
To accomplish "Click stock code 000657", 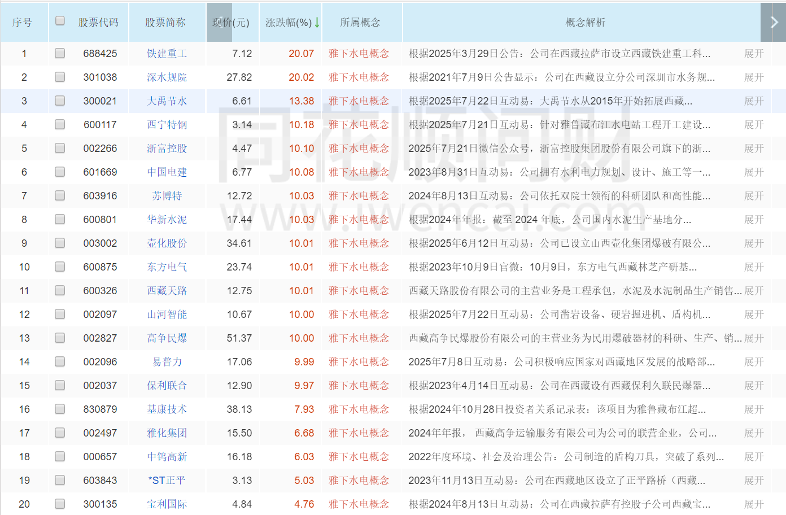I will pos(100,457).
